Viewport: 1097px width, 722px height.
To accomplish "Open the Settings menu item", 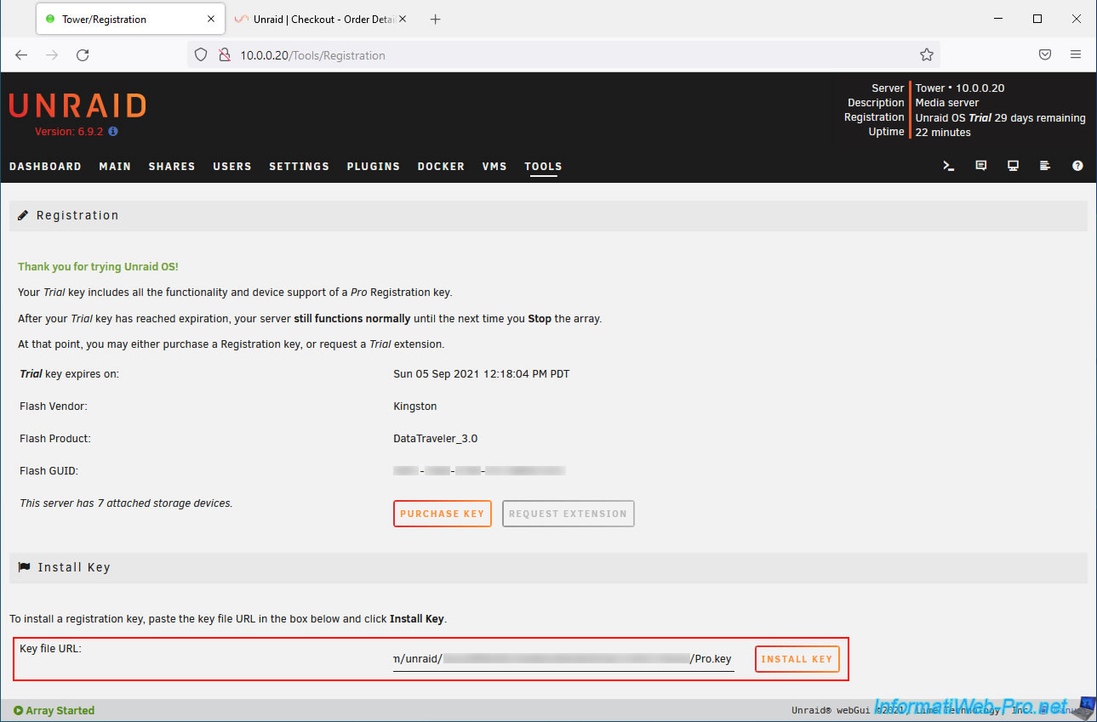I will coord(299,167).
